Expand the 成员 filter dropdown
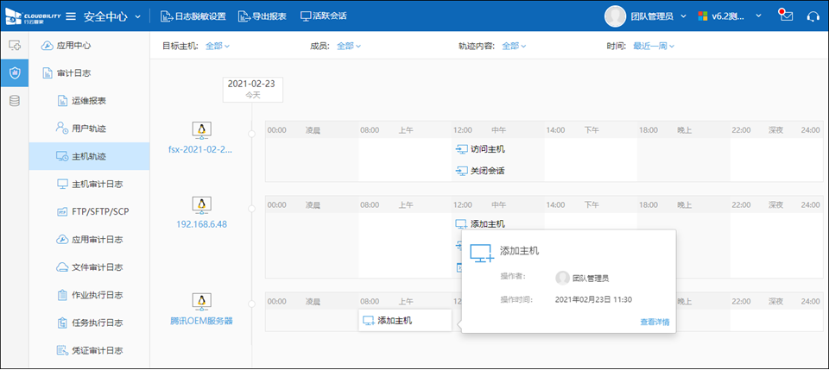Viewport: 829px width, 370px height. [348, 46]
